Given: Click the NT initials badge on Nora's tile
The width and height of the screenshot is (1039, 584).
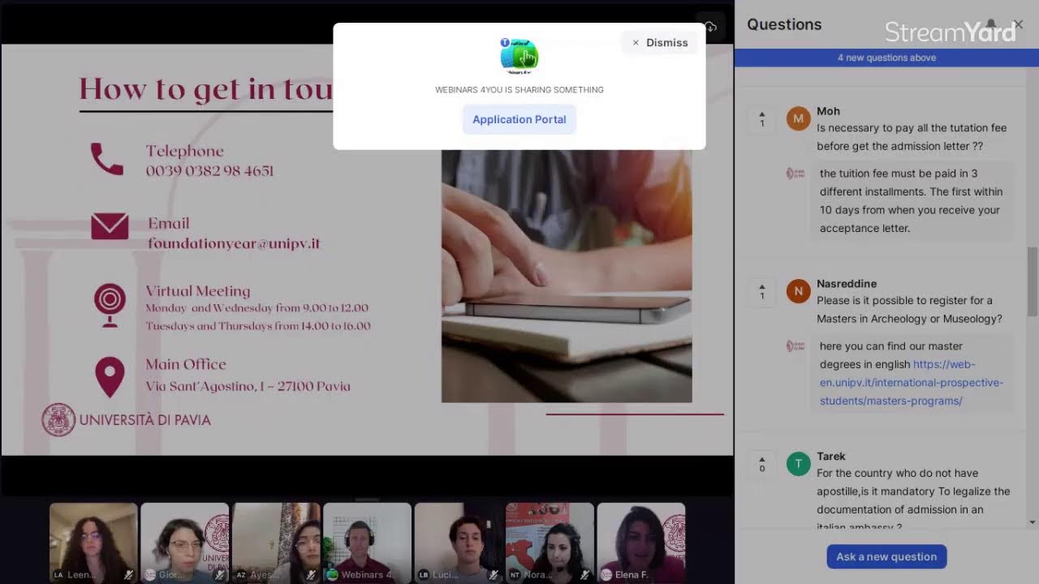Looking at the screenshot, I should pyautogui.click(x=515, y=574).
